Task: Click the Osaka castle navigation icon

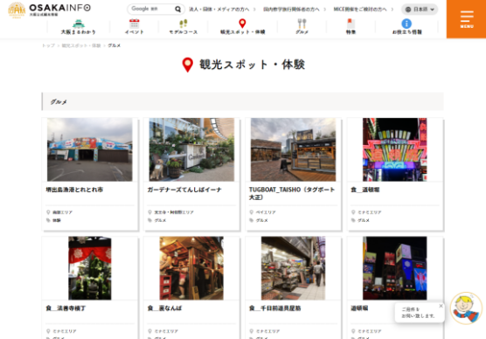Action: click(x=79, y=24)
